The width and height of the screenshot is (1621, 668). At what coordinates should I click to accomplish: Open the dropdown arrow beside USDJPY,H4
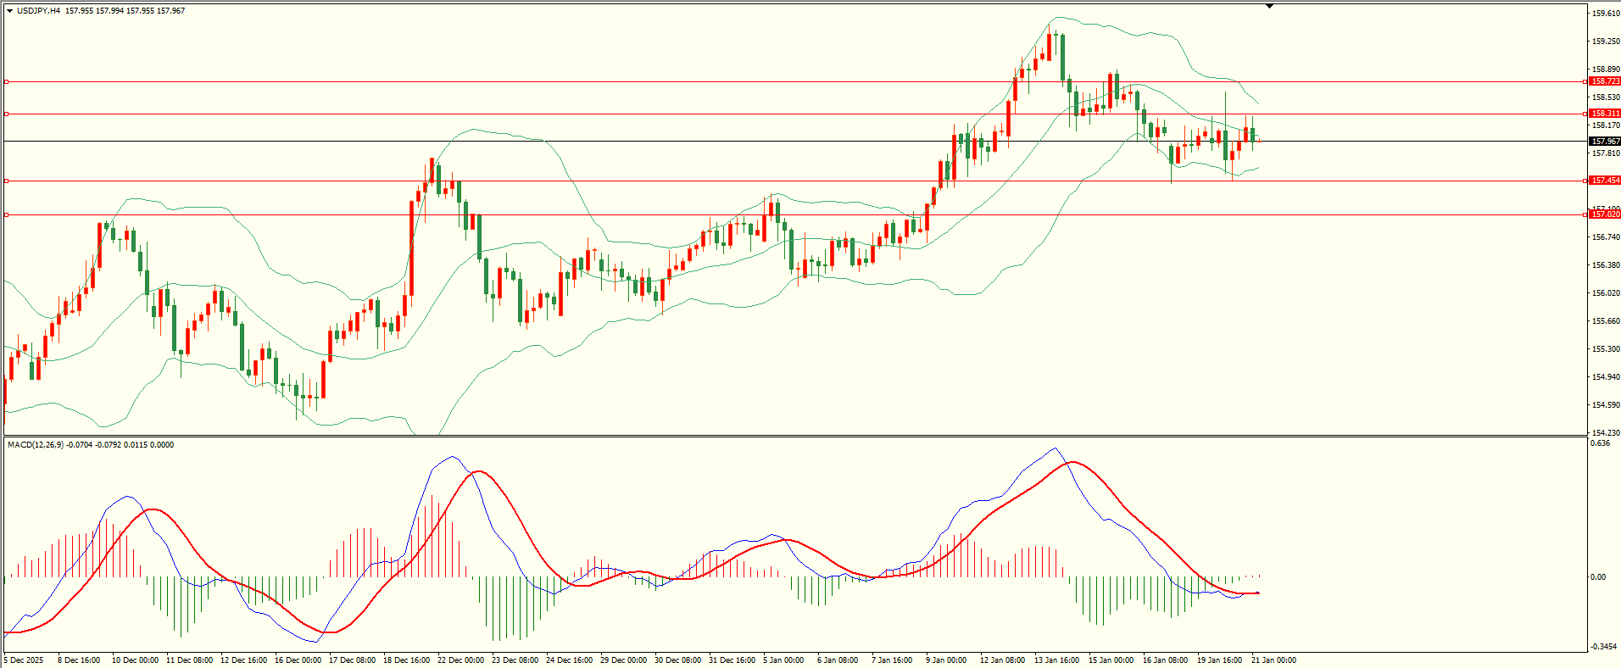pos(9,11)
